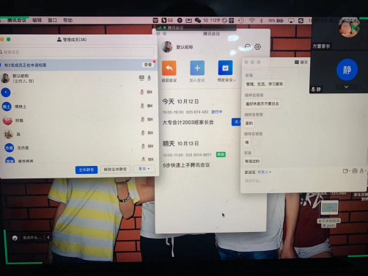Click the blue 全体静音 button
368x276 pixels.
click(x=87, y=170)
